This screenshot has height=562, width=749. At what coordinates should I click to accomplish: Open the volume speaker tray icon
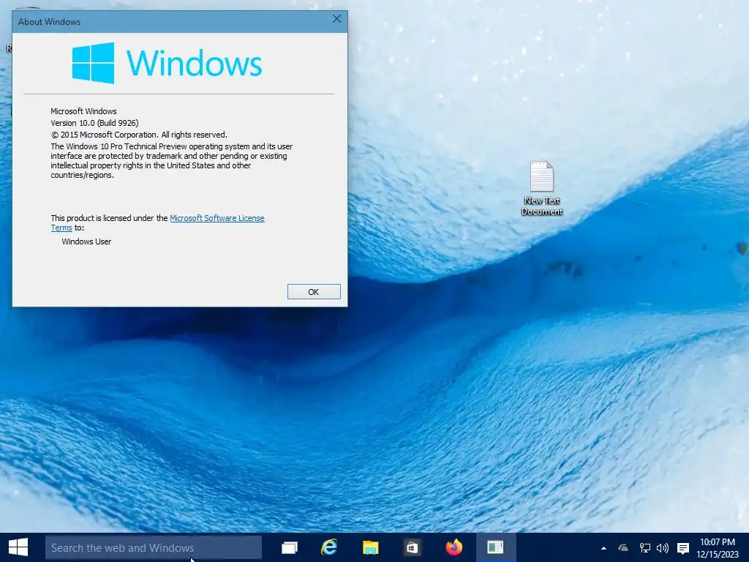pos(663,548)
